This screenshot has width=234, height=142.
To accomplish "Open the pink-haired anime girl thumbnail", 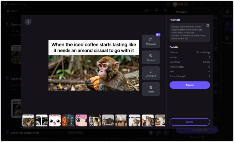I will point(81,120).
